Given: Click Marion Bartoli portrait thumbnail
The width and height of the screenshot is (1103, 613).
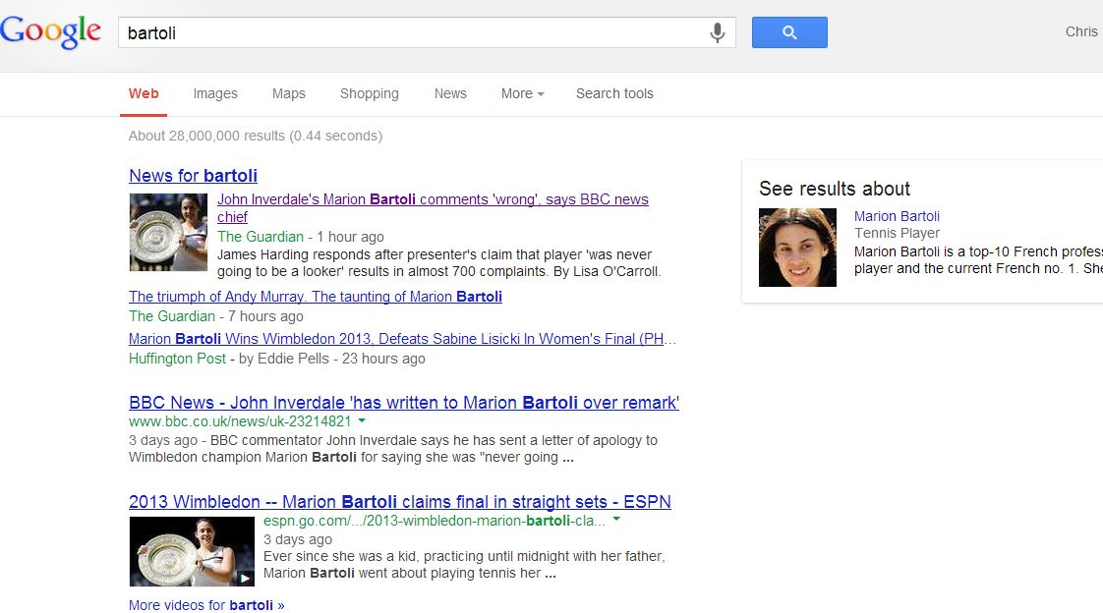Looking at the screenshot, I should (797, 248).
